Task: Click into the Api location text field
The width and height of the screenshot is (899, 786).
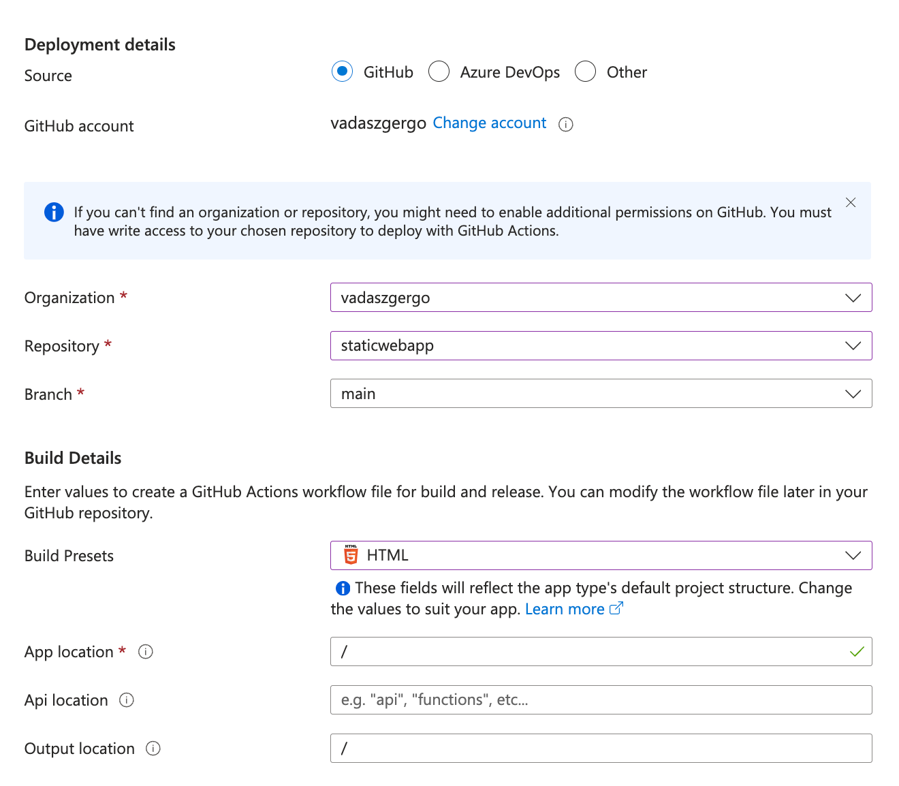Action: pos(601,700)
